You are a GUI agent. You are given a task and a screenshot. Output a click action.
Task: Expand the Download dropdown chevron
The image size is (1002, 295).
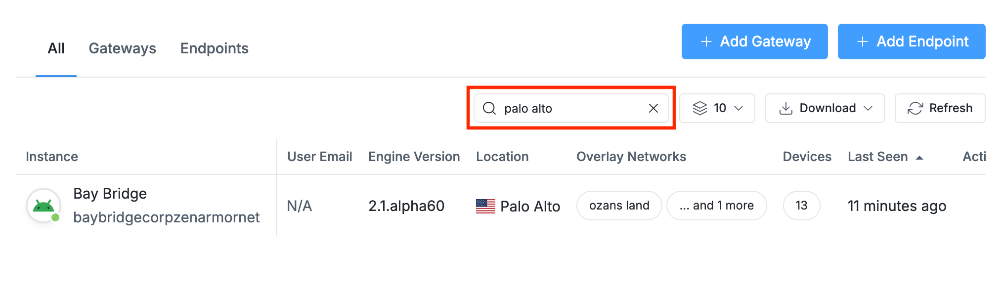click(868, 108)
